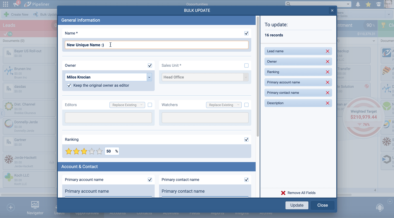
Task: Open the Owner dropdown arrow
Action: tap(149, 77)
